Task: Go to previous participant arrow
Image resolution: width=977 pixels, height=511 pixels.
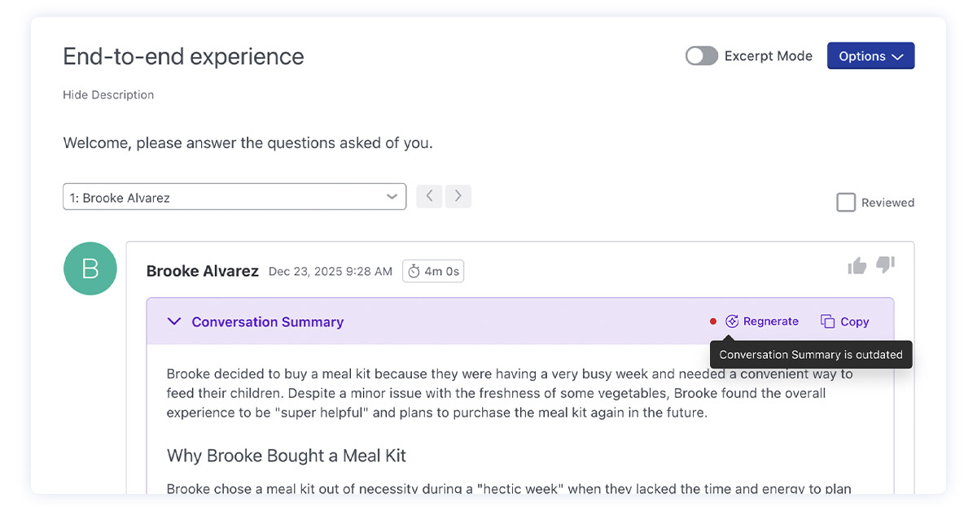Action: (x=429, y=196)
